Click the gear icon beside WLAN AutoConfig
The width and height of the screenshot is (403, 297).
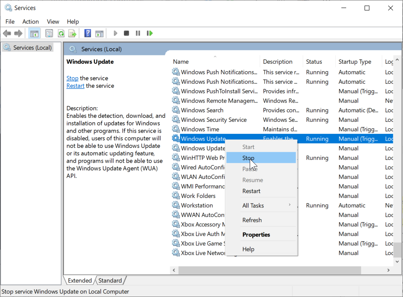(x=176, y=176)
